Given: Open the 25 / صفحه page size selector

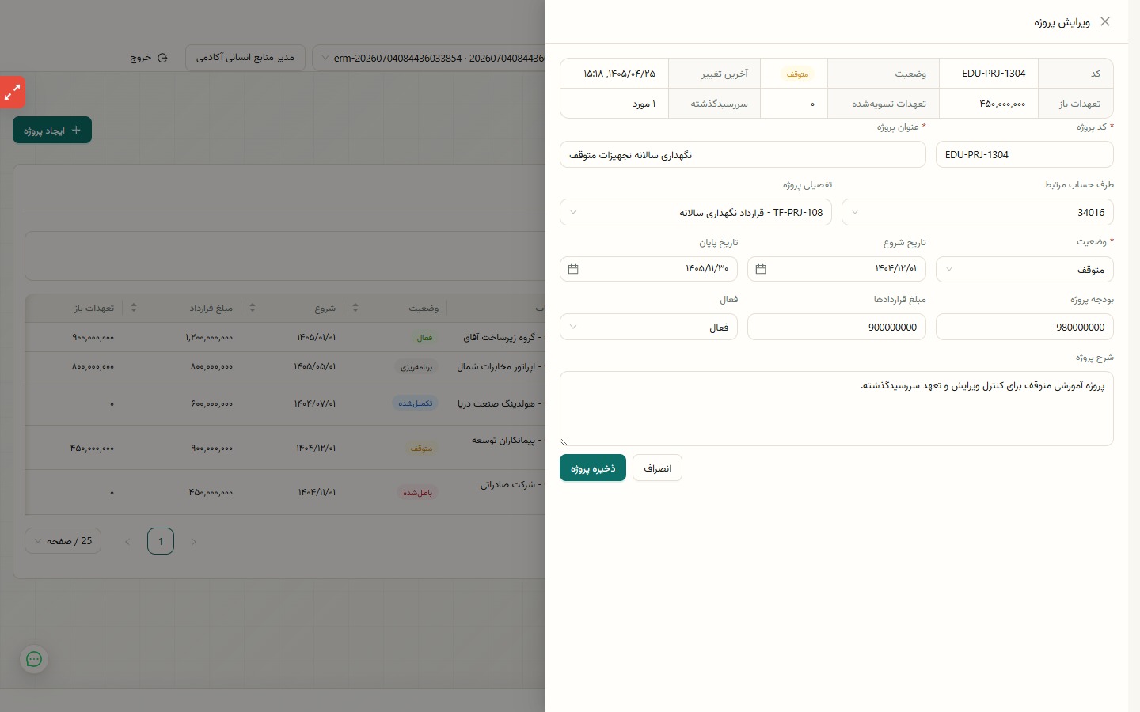Looking at the screenshot, I should pos(63,541).
